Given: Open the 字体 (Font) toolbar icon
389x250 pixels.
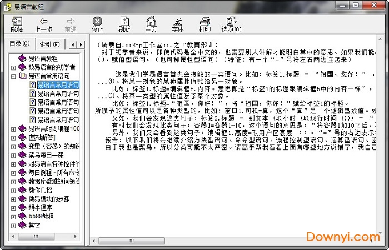Looking at the screenshot, I should click(178, 22).
